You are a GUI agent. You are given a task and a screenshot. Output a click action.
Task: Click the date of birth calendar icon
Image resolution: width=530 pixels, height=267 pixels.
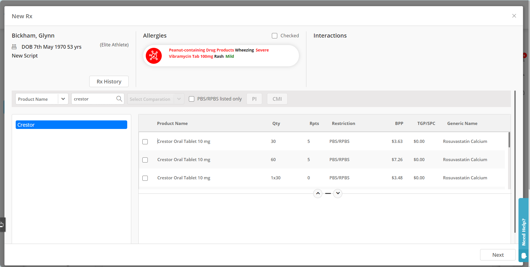point(14,47)
